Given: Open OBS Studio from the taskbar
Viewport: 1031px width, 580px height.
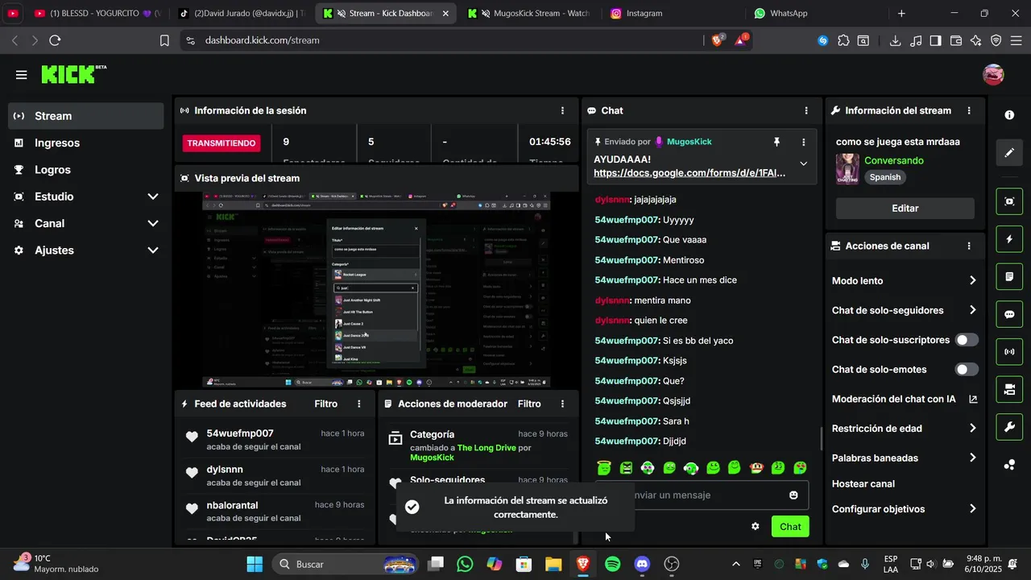Looking at the screenshot, I should 672,564.
